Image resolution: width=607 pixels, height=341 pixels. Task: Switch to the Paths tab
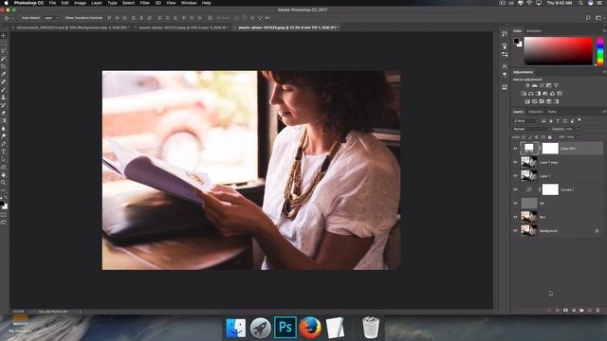[x=552, y=112]
